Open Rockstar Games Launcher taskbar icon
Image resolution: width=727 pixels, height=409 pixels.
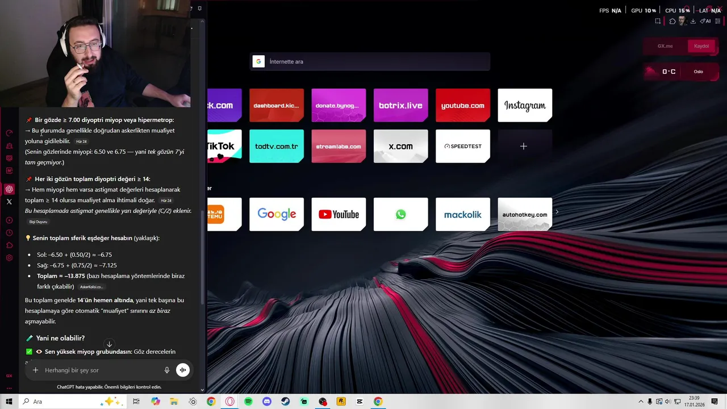[341, 402]
